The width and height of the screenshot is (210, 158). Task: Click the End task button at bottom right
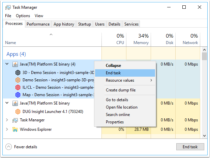[190, 147]
